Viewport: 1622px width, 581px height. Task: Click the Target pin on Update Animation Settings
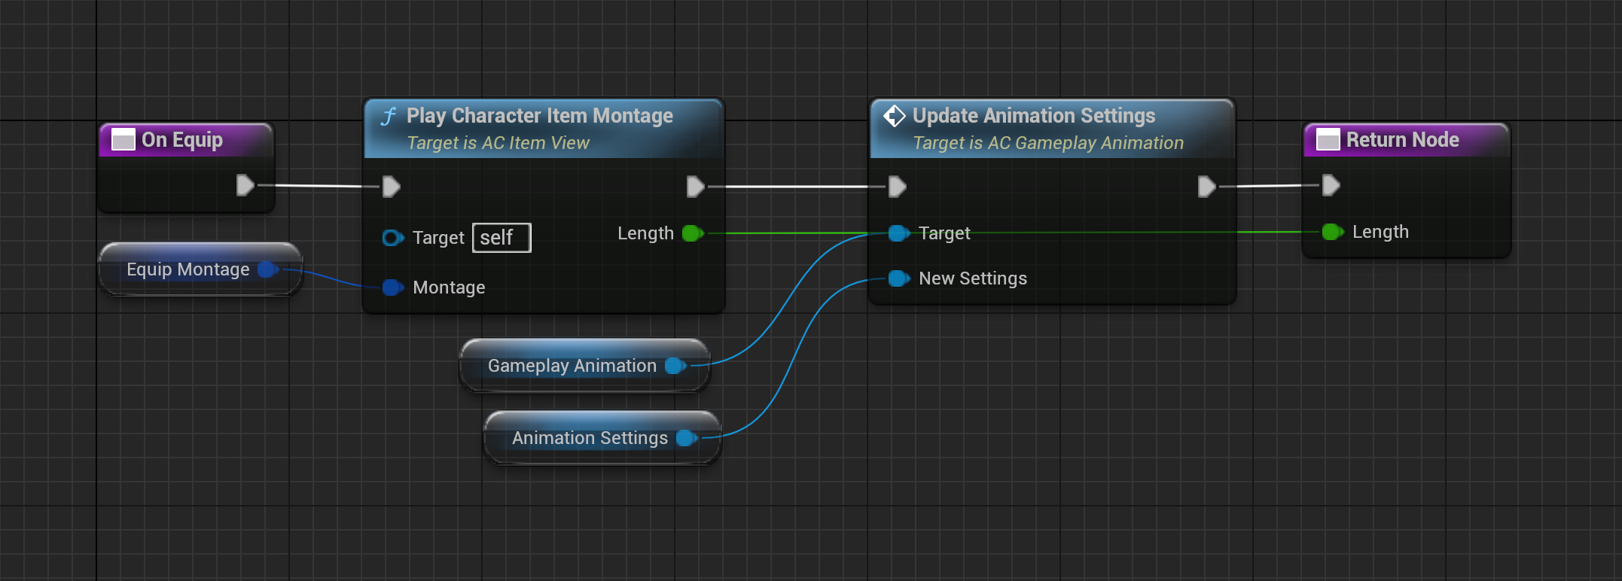click(x=899, y=233)
